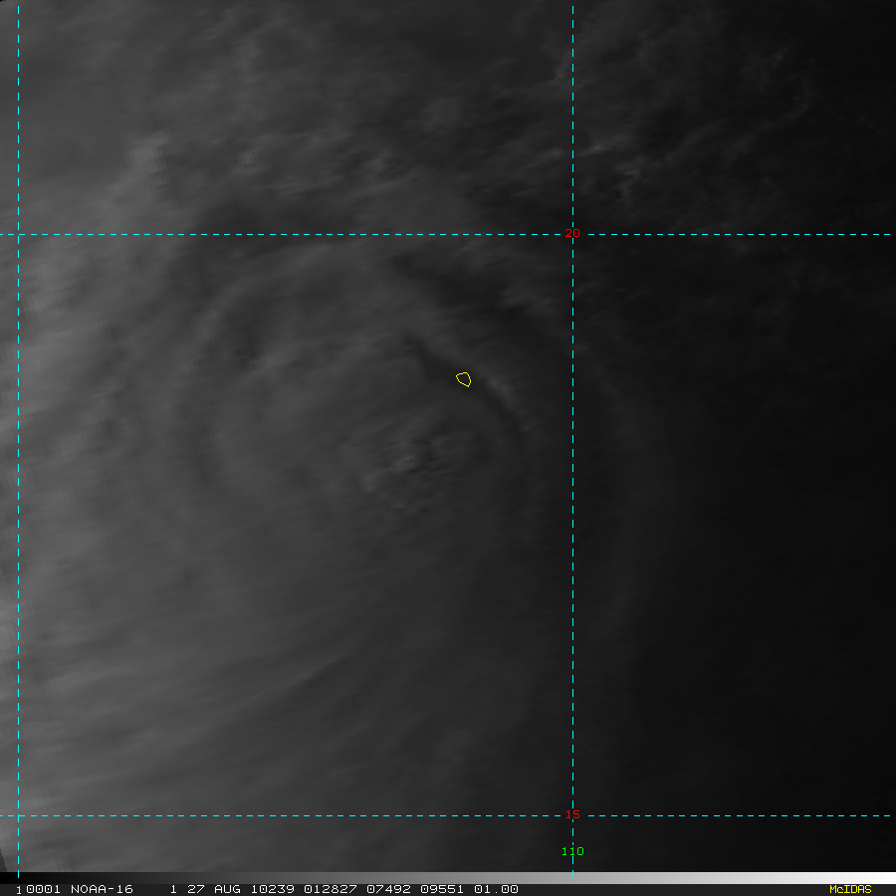Click the yellow storm center marker

click(463, 379)
